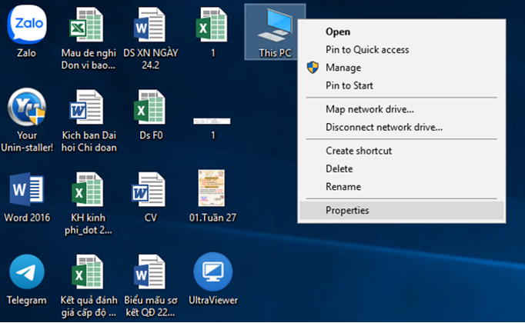The image size is (525, 323).
Task: Choose Open from the context menu
Action: pos(402,32)
